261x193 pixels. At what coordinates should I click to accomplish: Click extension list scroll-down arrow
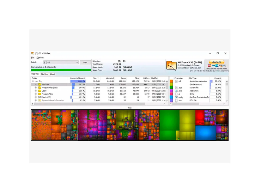point(227,101)
